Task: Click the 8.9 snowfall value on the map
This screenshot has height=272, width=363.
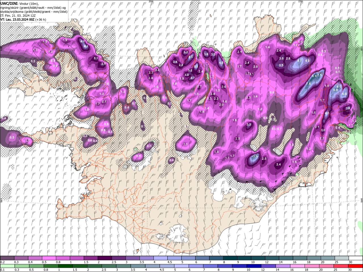Action: pos(314,76)
